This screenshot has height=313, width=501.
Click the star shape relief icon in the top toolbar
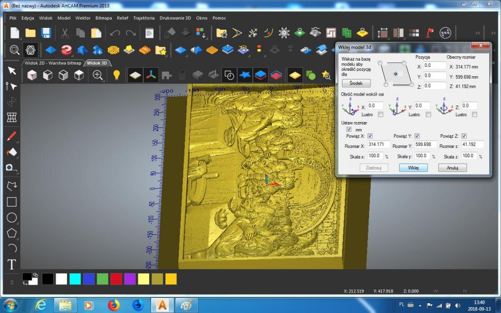coord(283,33)
